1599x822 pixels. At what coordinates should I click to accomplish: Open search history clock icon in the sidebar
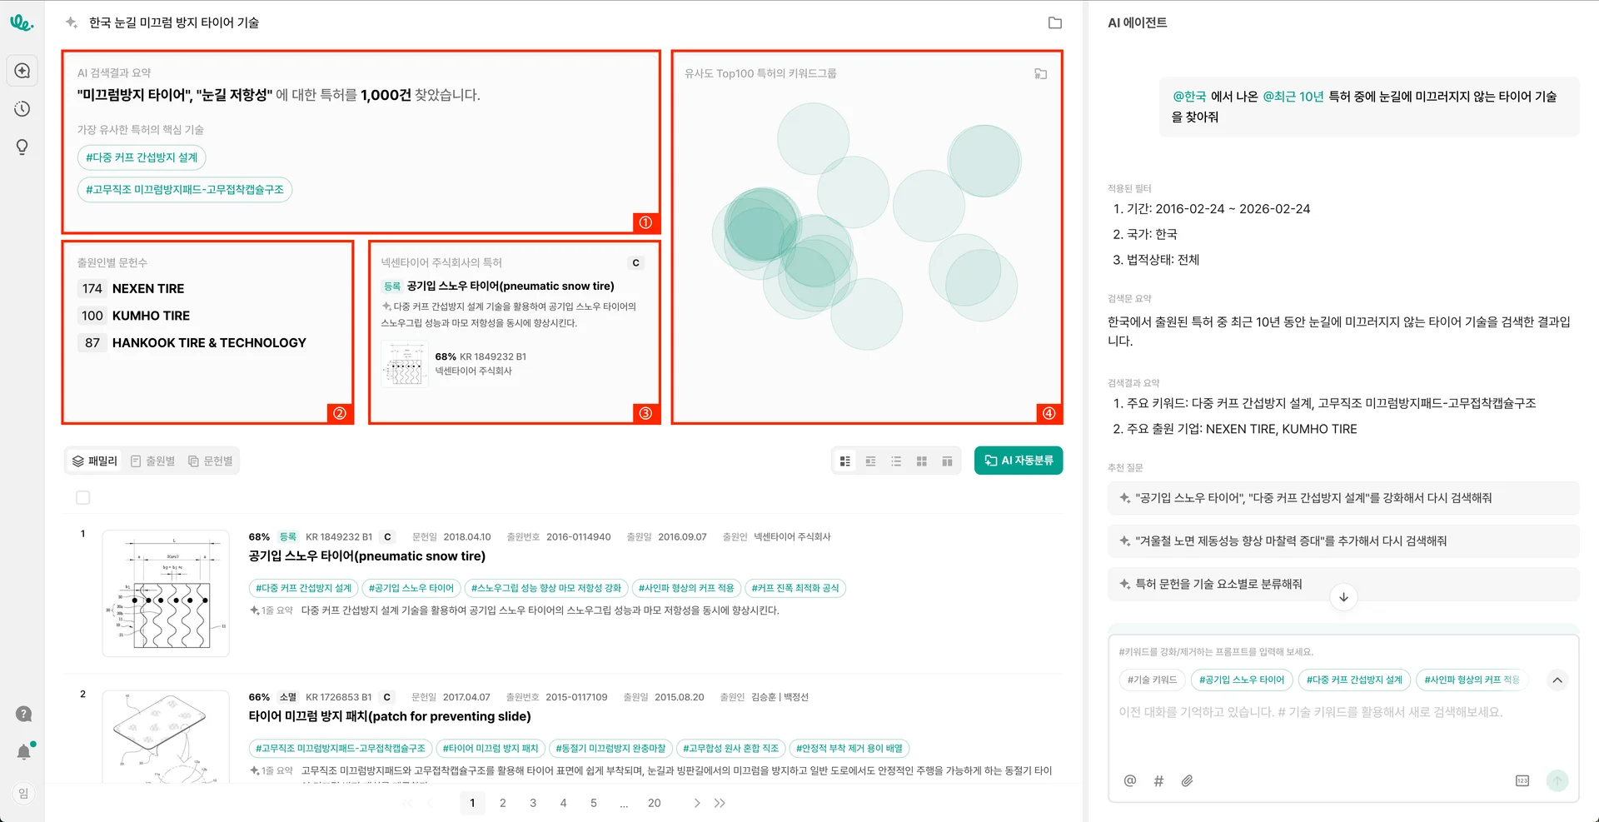(22, 109)
